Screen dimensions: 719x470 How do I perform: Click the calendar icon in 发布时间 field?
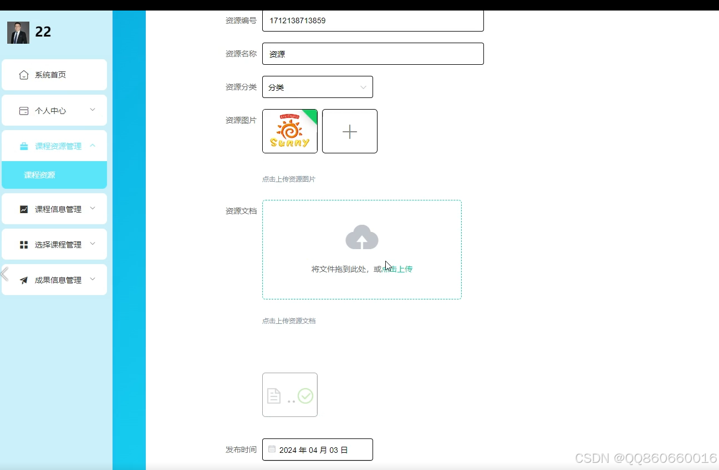(x=271, y=450)
